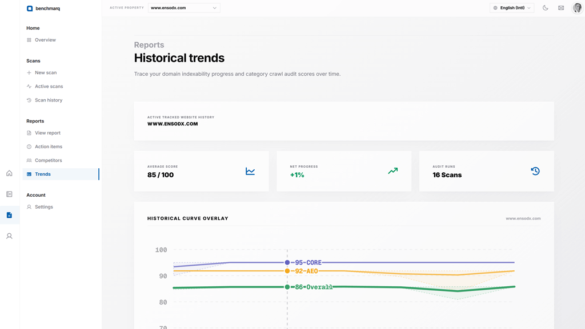Click the WWW.ENSODX.COM tracked website title
The width and height of the screenshot is (585, 329).
tap(173, 124)
